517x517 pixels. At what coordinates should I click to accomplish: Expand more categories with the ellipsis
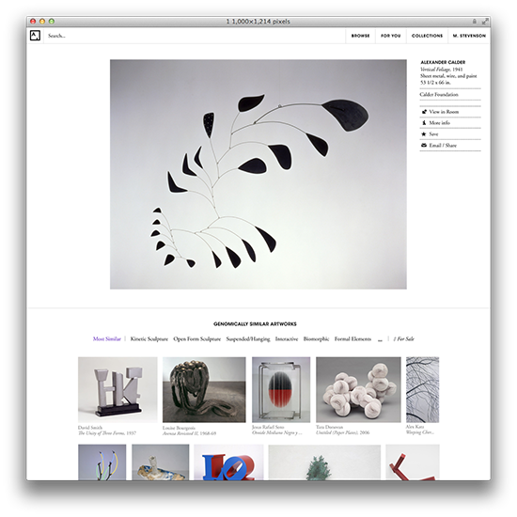[380, 339]
